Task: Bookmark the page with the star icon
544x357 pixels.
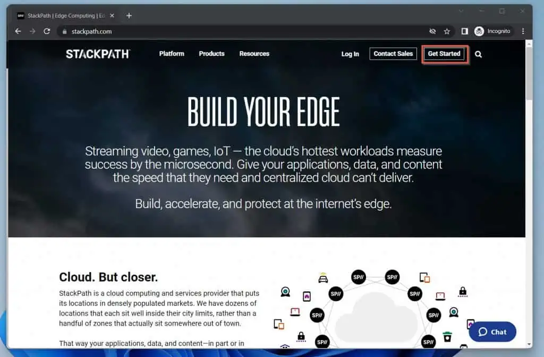Action: [447, 31]
